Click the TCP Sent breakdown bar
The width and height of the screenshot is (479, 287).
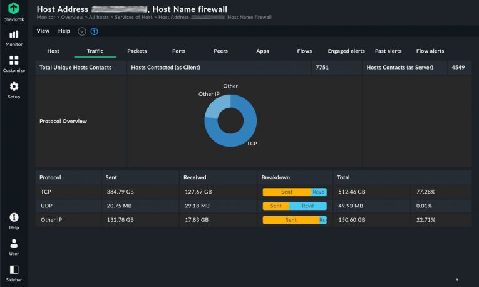286,192
